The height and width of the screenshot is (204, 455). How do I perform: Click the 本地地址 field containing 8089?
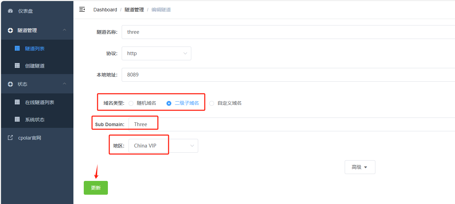tap(289, 75)
